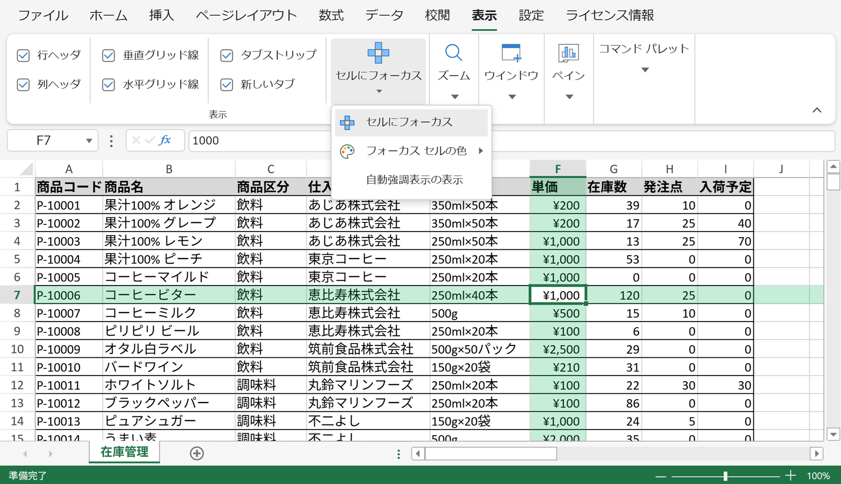Click the ズーム magnifier icon
This screenshot has height=484, width=841.
pyautogui.click(x=454, y=53)
